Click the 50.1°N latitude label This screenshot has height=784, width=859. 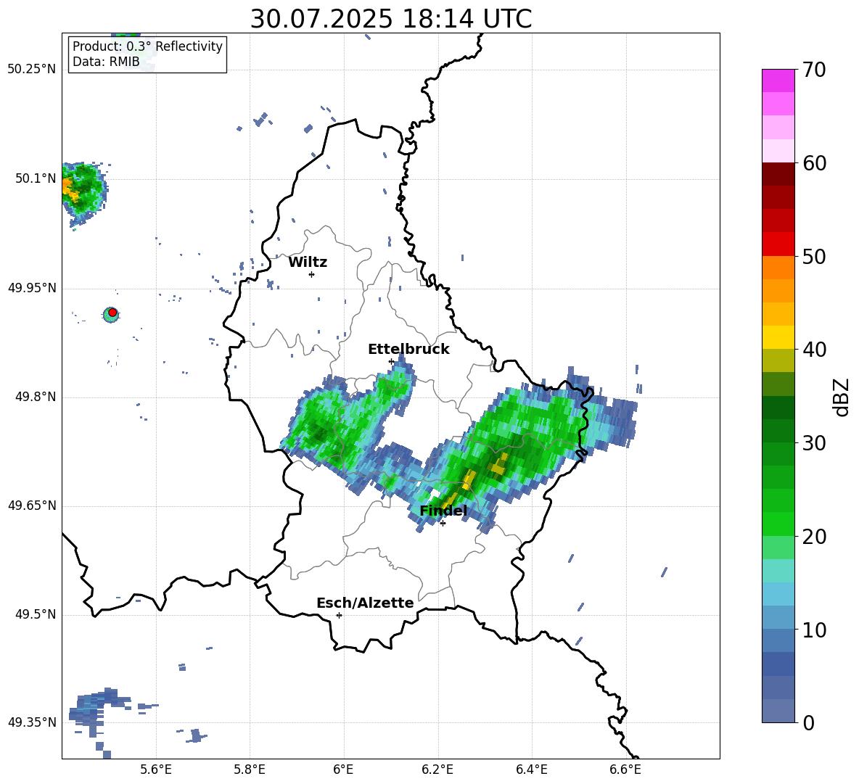point(35,178)
